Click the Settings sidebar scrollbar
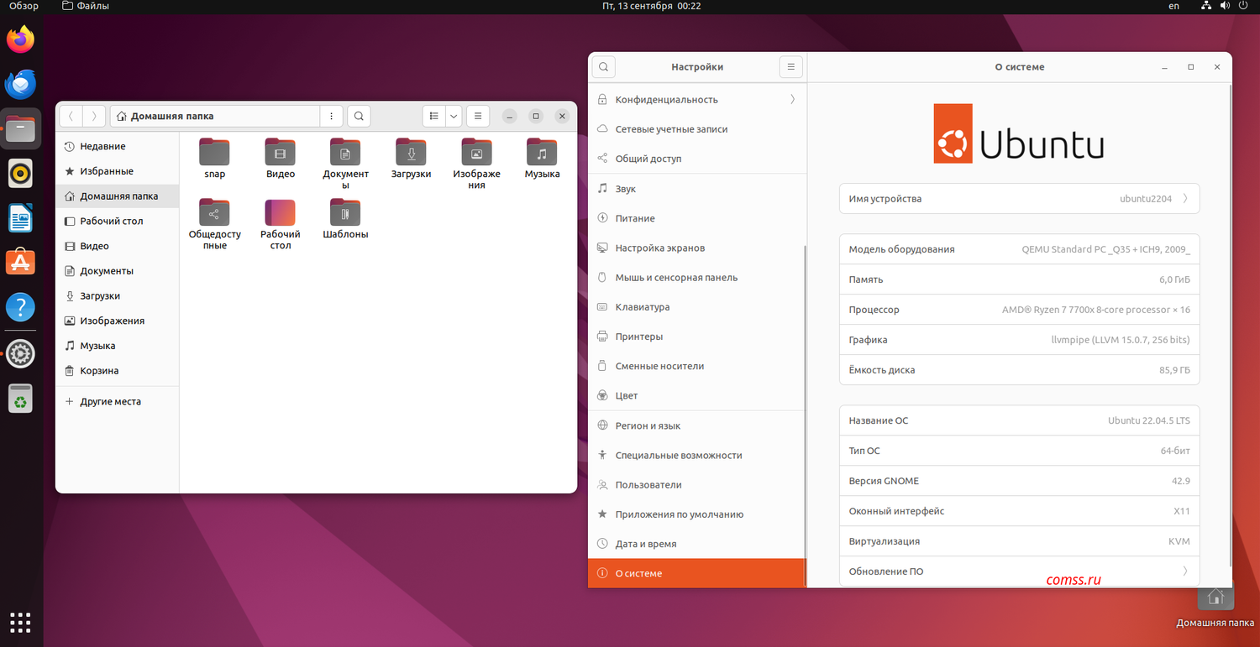The height and width of the screenshot is (647, 1260). click(x=805, y=415)
